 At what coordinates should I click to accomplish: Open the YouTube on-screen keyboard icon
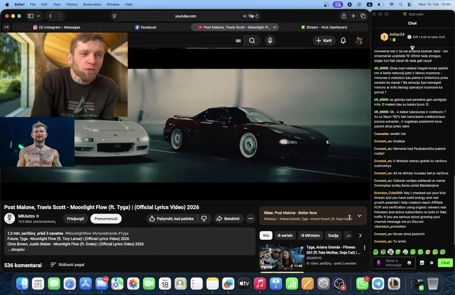pos(238,41)
